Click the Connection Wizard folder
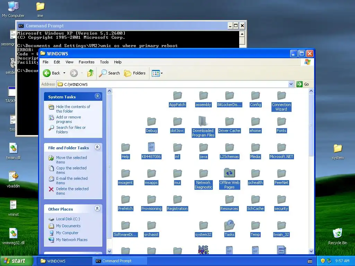The height and width of the screenshot is (266, 355). point(282,101)
